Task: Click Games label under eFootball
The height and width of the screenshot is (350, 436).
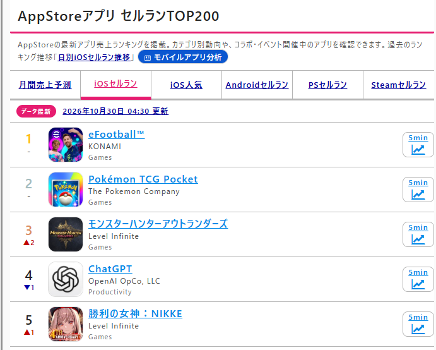Action: pos(100,157)
